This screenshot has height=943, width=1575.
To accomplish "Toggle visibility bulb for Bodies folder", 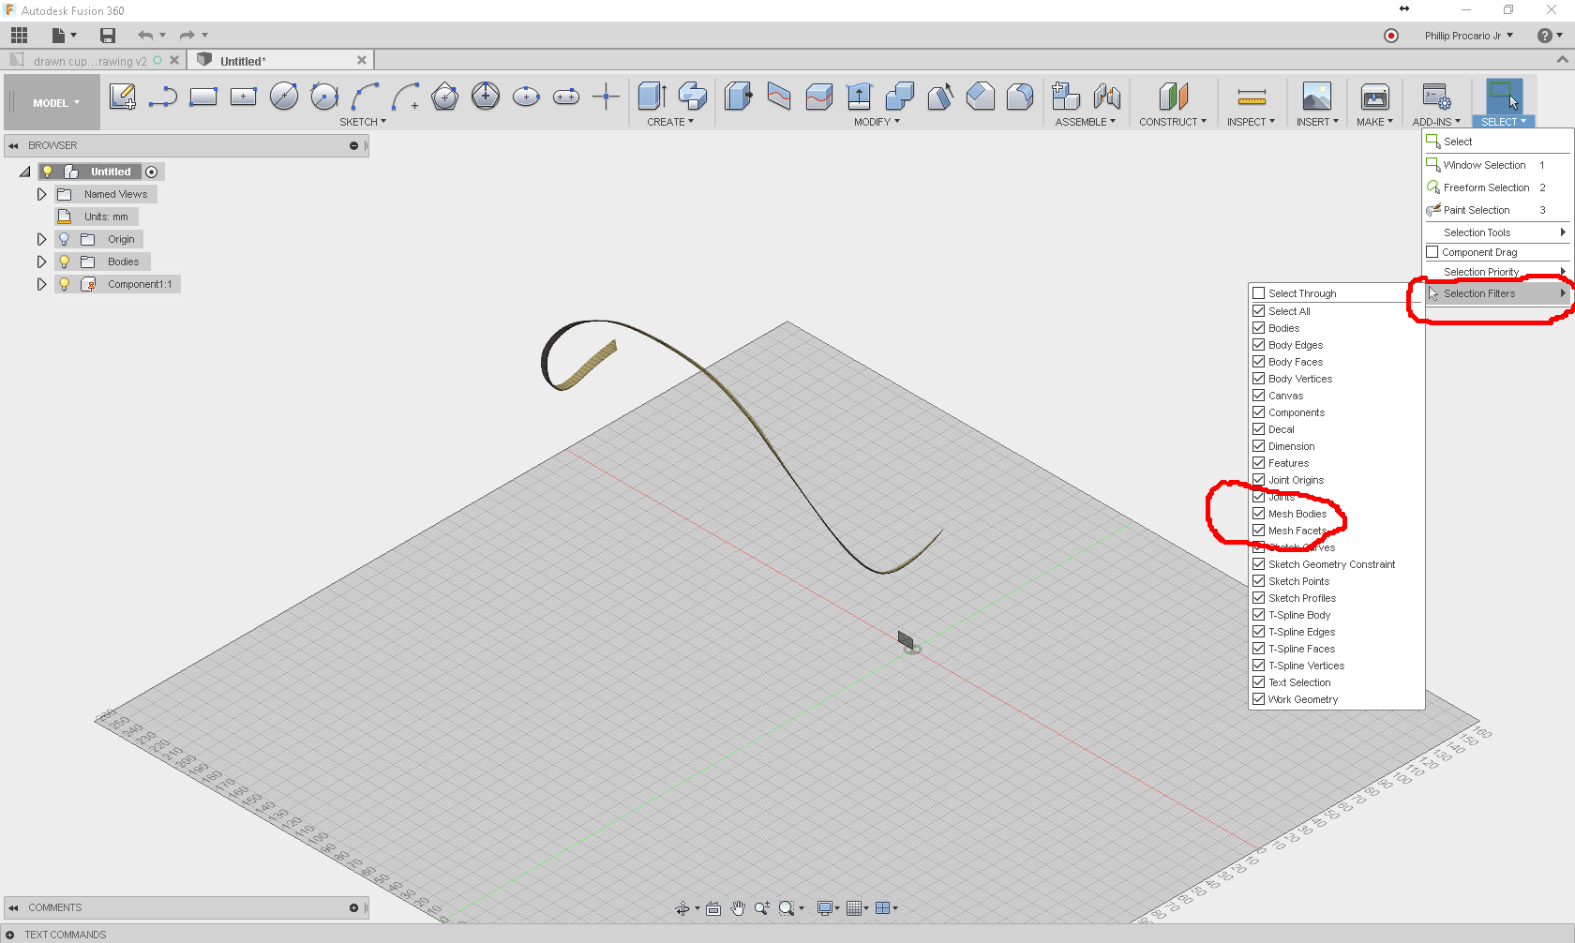I will pos(65,262).
